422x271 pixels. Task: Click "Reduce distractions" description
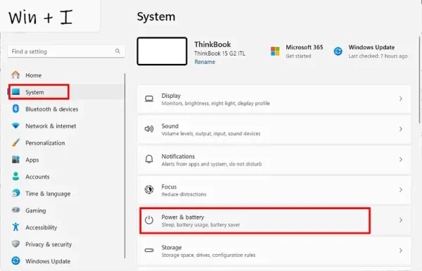pyautogui.click(x=184, y=194)
